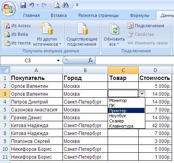Click the Покупатель header cell

click(x=37, y=78)
